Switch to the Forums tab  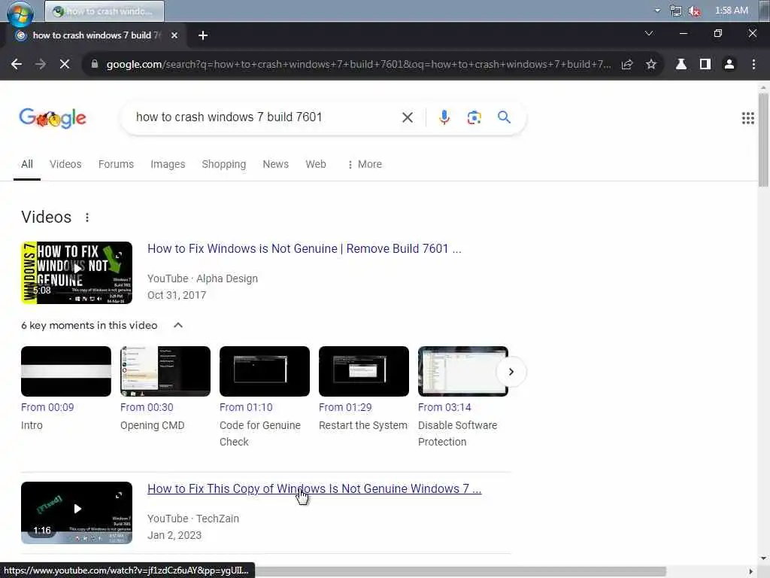(116, 164)
